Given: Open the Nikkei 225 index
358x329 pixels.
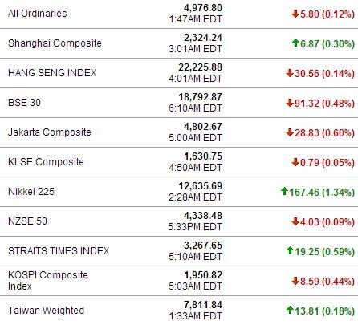Looking at the screenshot, I should point(31,192).
